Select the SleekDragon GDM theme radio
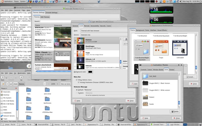The height and width of the screenshot is (126, 202). click(75, 47)
